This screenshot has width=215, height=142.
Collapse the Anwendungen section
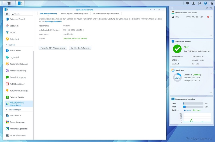pos(6,110)
